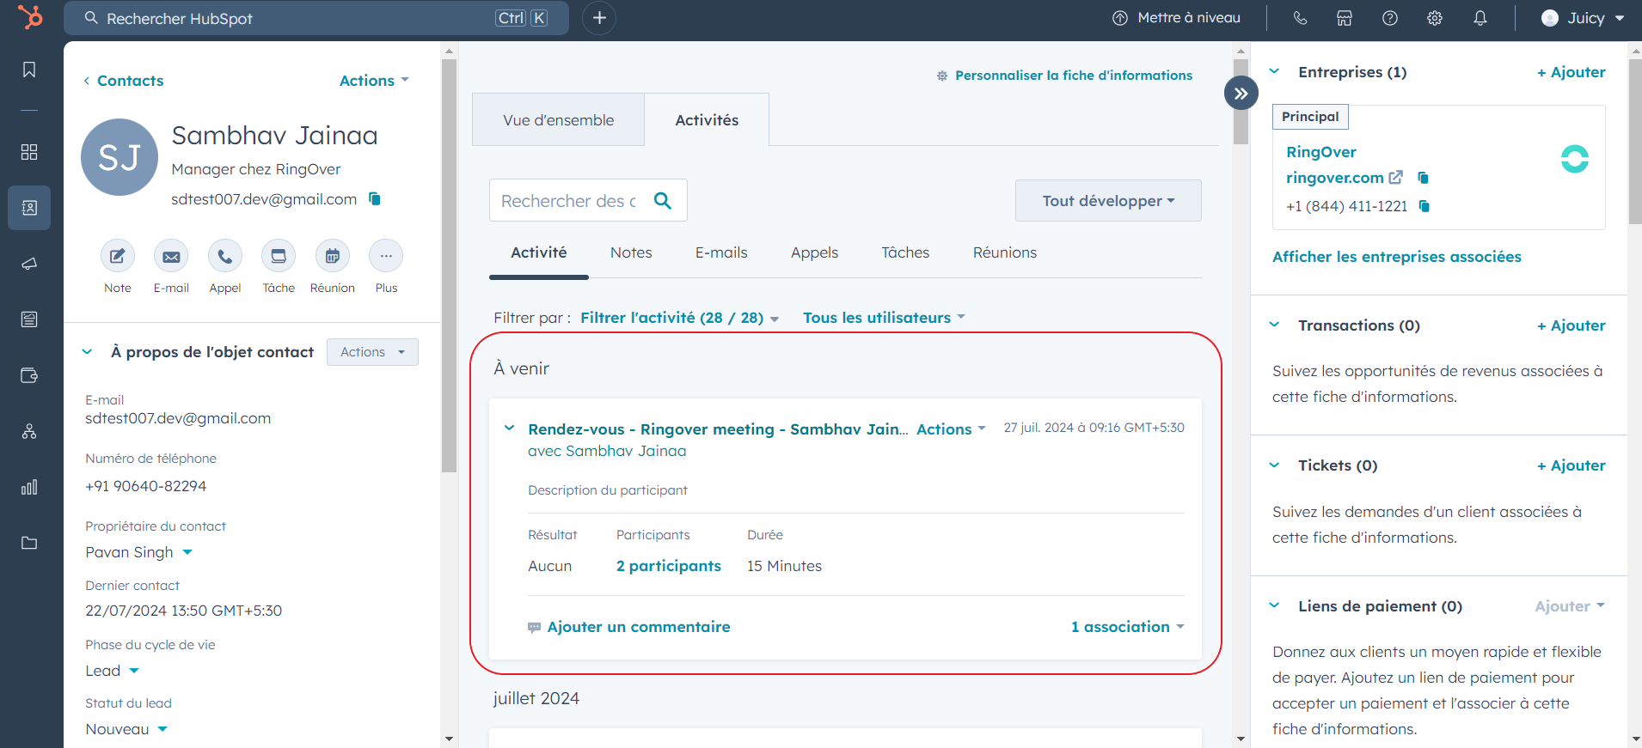
Task: Click Personnaliser la fiche d'informations link
Action: coord(1064,76)
